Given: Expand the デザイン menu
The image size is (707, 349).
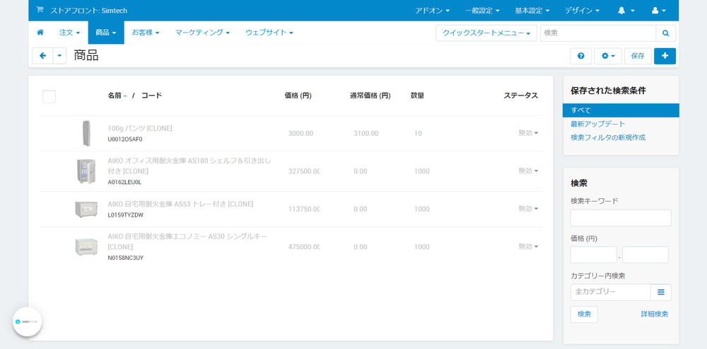Looking at the screenshot, I should tap(582, 11).
